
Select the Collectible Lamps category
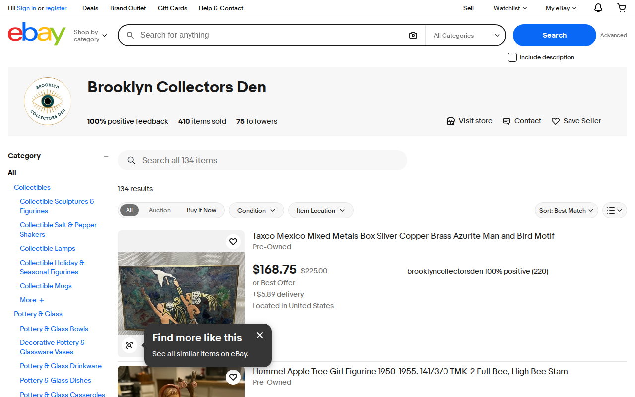tap(48, 248)
